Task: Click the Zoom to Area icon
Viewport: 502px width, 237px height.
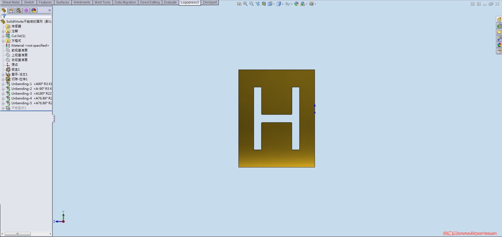Action: (252, 4)
